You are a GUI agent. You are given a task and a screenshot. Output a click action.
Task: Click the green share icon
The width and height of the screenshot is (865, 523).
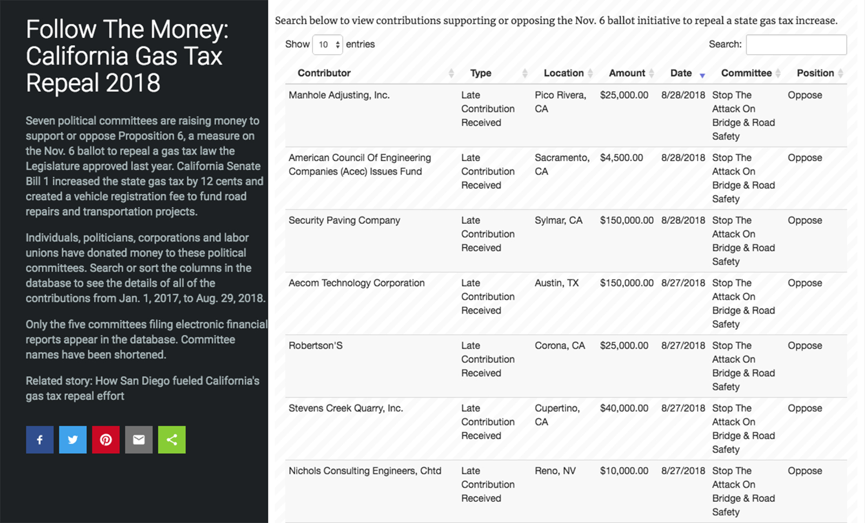(171, 440)
